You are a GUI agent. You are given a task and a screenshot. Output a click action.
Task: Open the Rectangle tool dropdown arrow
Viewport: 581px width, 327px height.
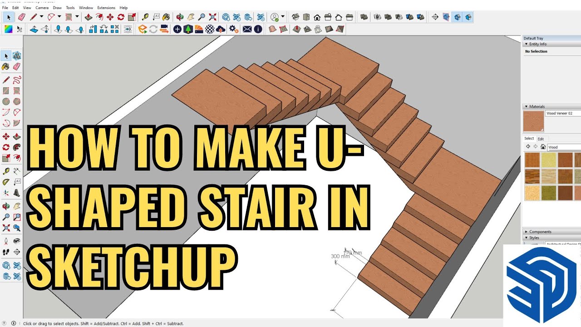[x=77, y=17]
